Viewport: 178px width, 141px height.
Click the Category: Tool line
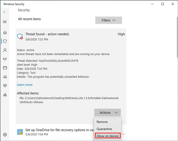pos(26,73)
